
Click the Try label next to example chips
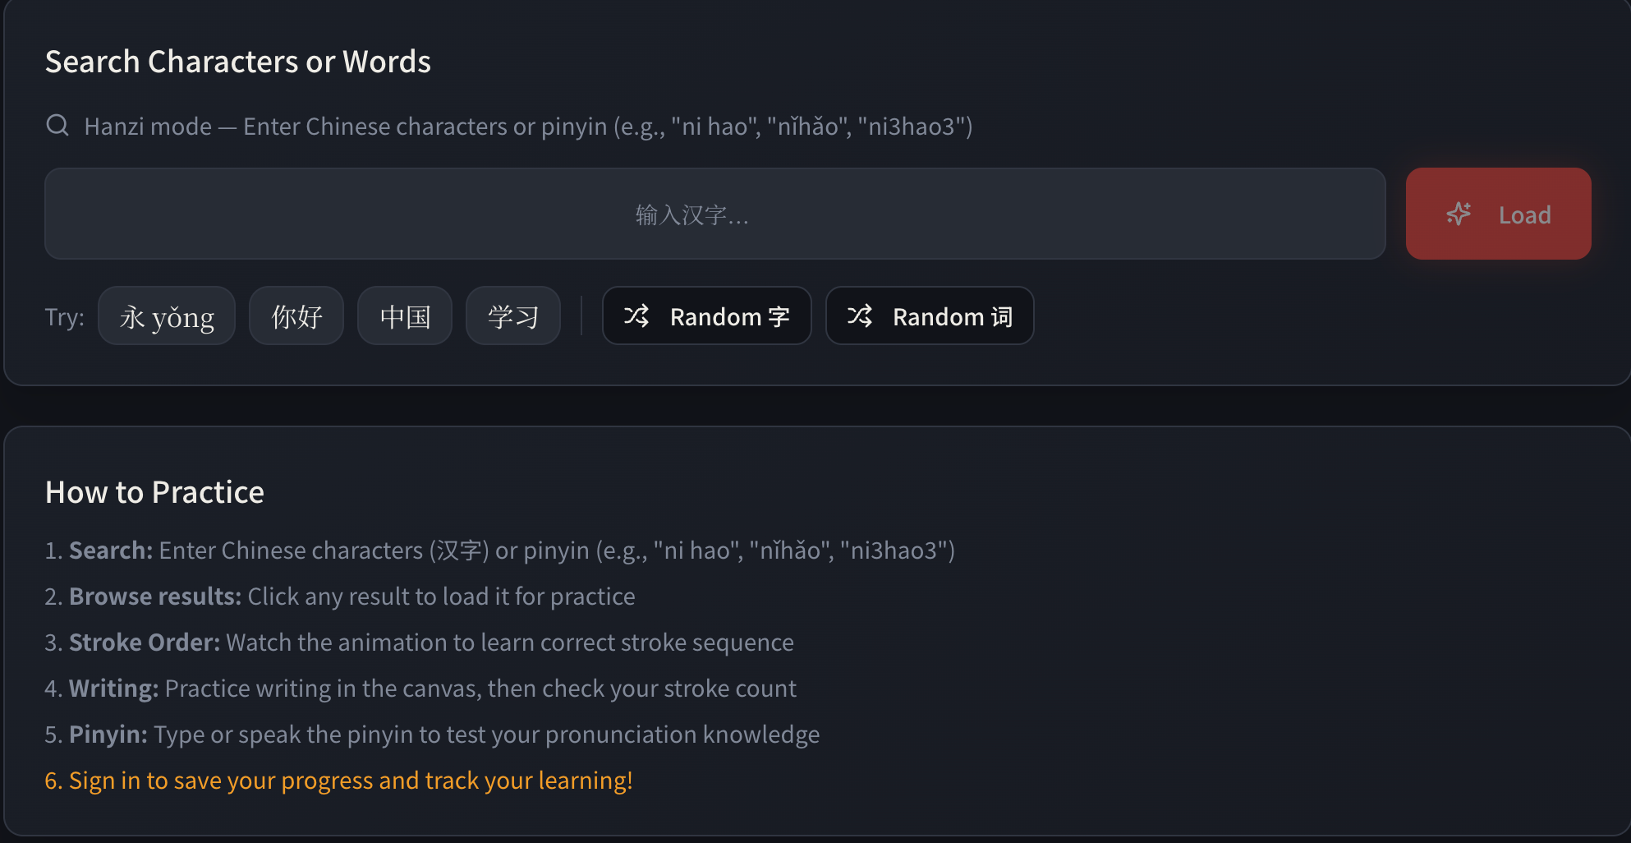click(x=63, y=316)
